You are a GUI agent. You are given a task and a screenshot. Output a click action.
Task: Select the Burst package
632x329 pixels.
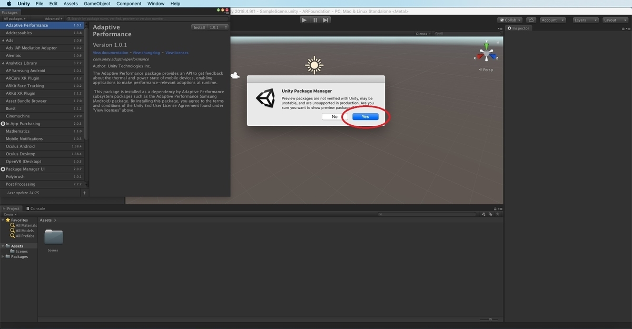pos(42,108)
